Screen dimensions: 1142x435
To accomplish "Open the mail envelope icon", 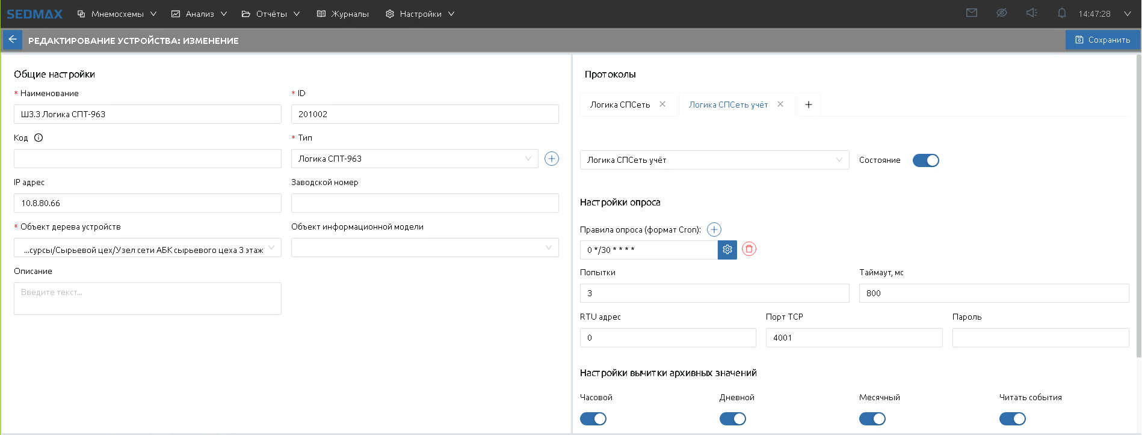I will 971,13.
